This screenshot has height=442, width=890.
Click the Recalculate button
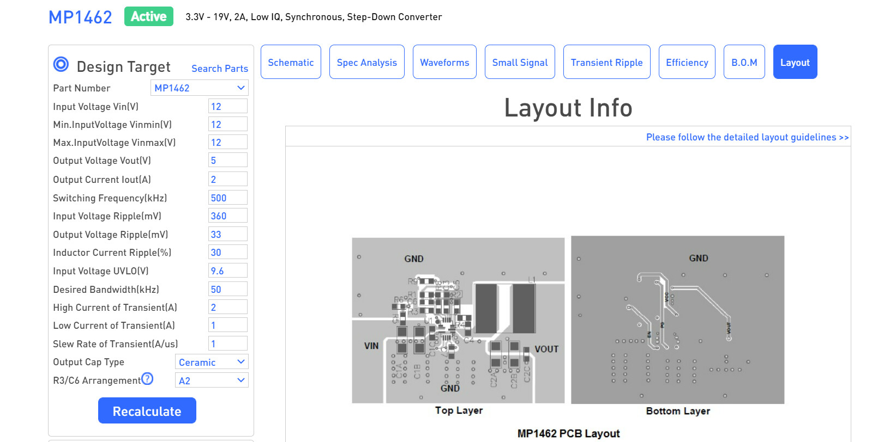[147, 410]
